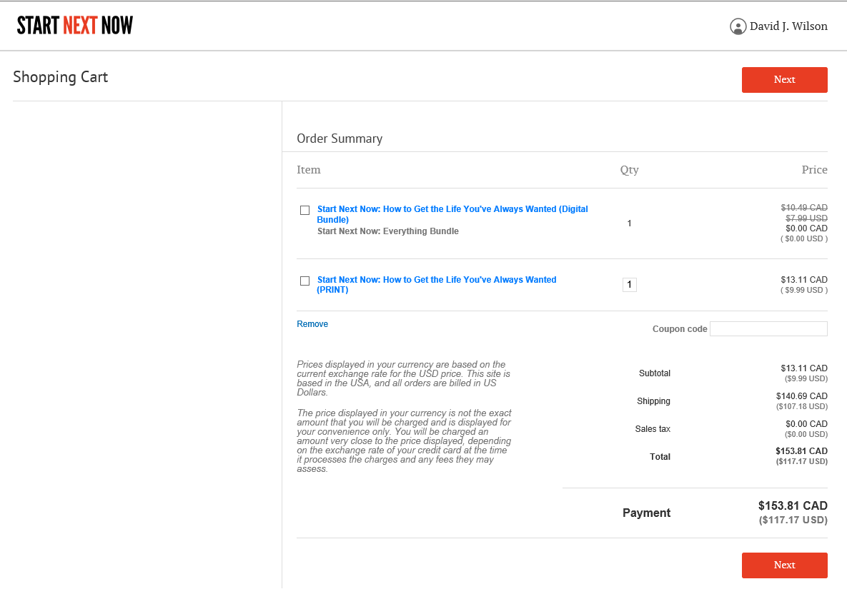Click the bottom Next button
This screenshot has height=599, width=847.
pos(784,565)
